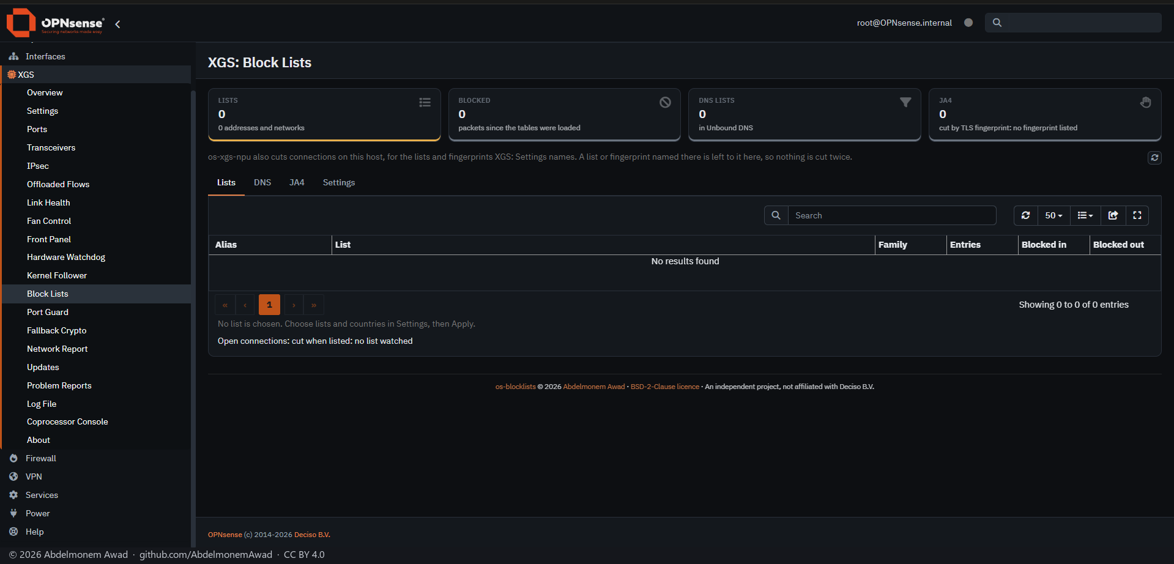The image size is (1174, 564).
Task: Select the Lists tab
Action: pyautogui.click(x=226, y=182)
